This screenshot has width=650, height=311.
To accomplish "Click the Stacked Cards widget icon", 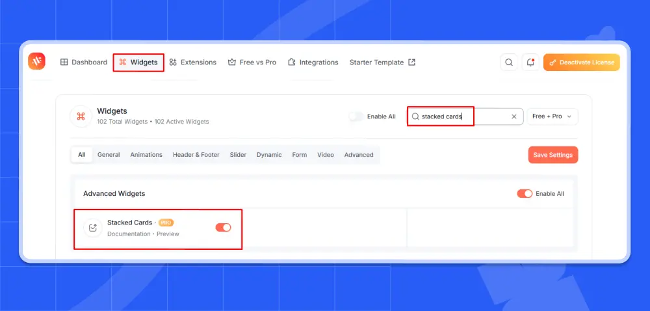I will click(93, 228).
